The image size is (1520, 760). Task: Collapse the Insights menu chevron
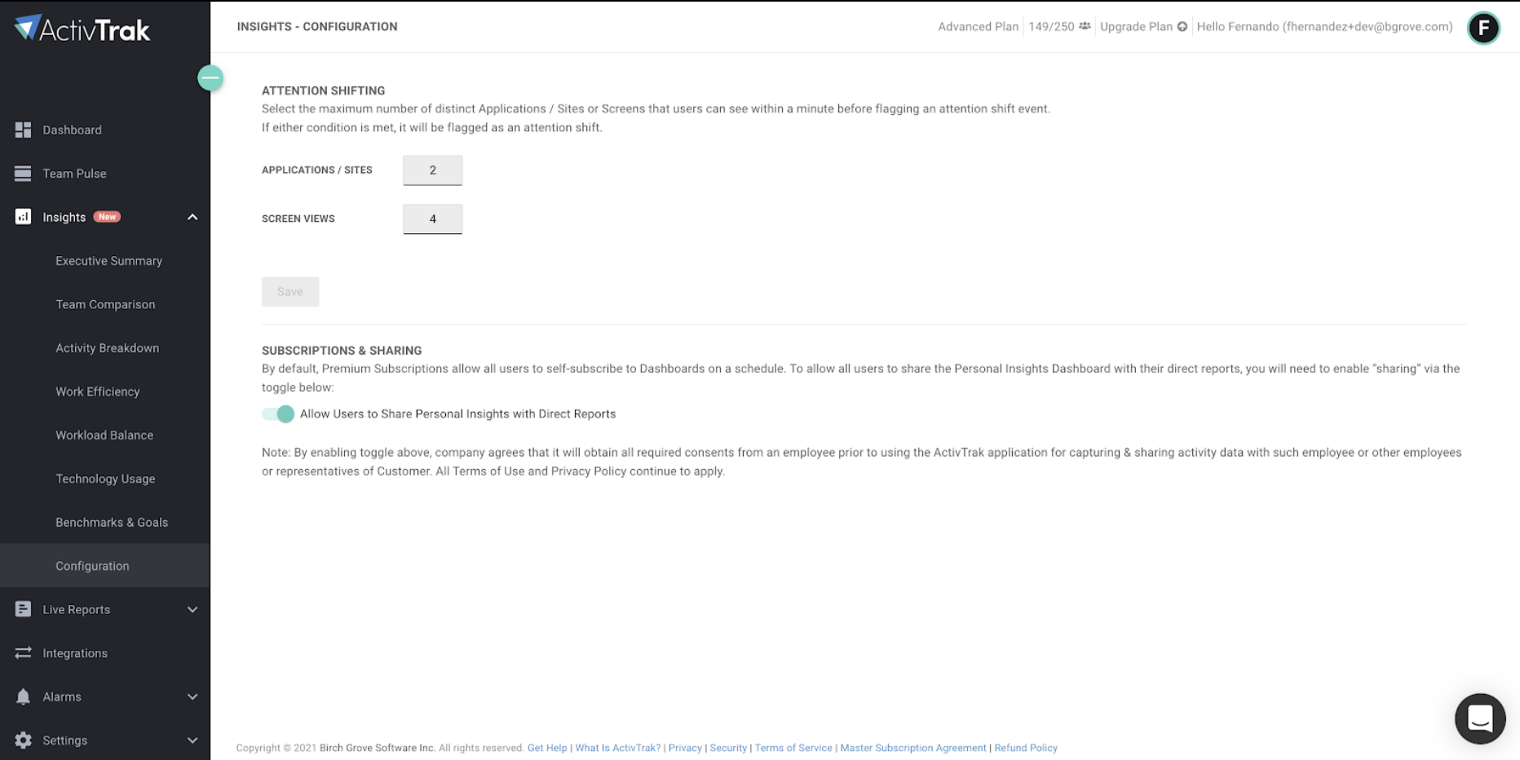(x=192, y=217)
